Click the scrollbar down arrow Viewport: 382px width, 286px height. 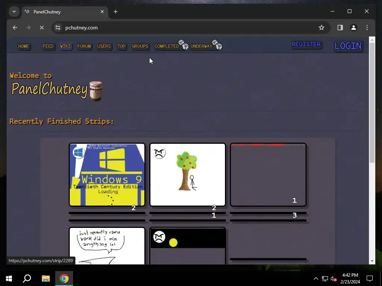372,261
